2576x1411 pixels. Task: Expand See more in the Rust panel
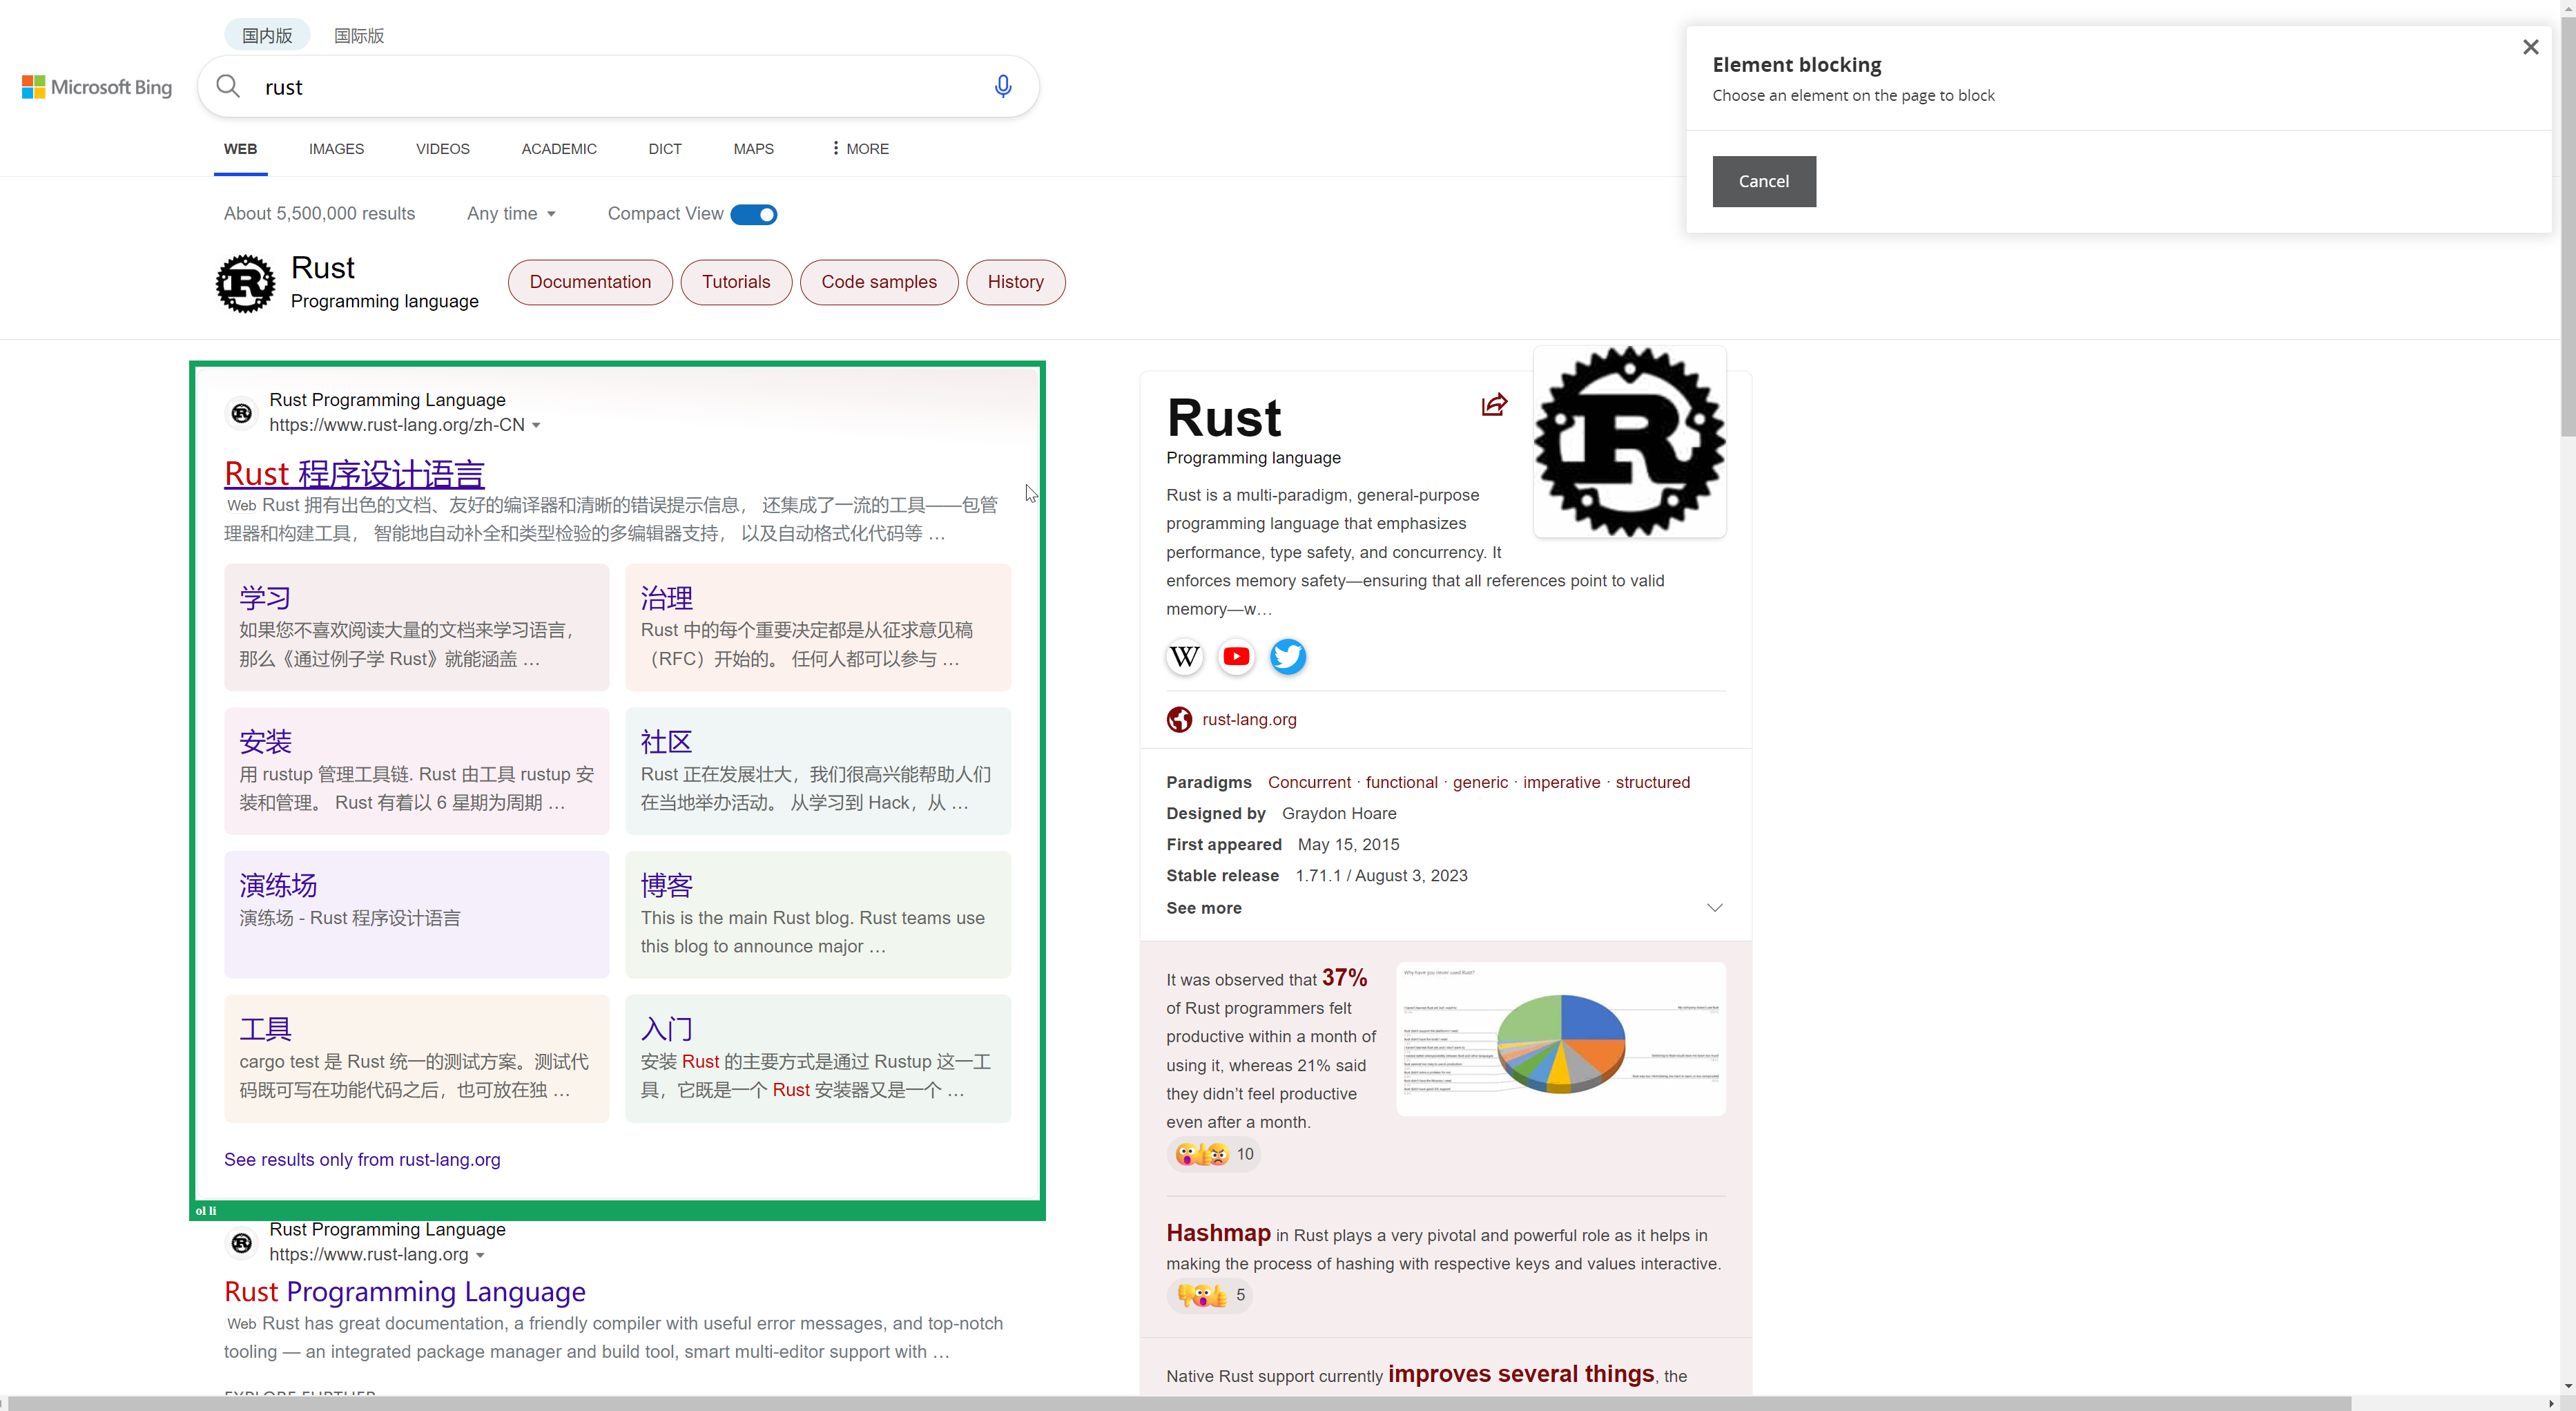click(x=1203, y=908)
